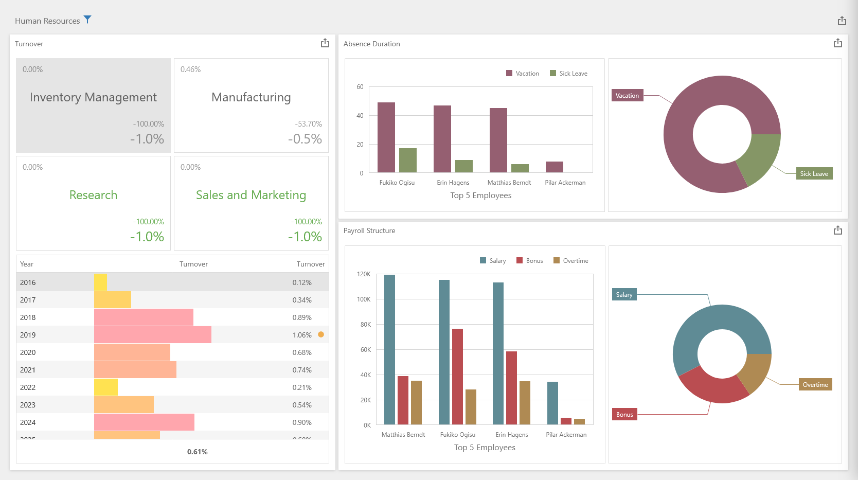This screenshot has height=480, width=858.
Task: Select the Manufacturing department card
Action: click(251, 105)
